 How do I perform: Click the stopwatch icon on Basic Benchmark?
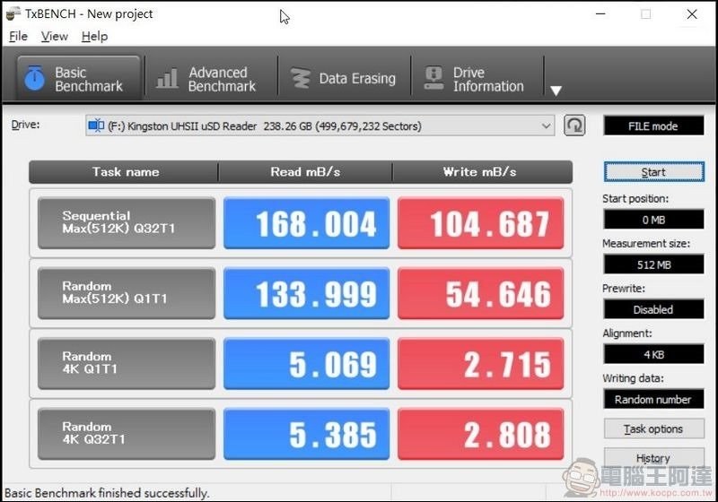pos(34,79)
